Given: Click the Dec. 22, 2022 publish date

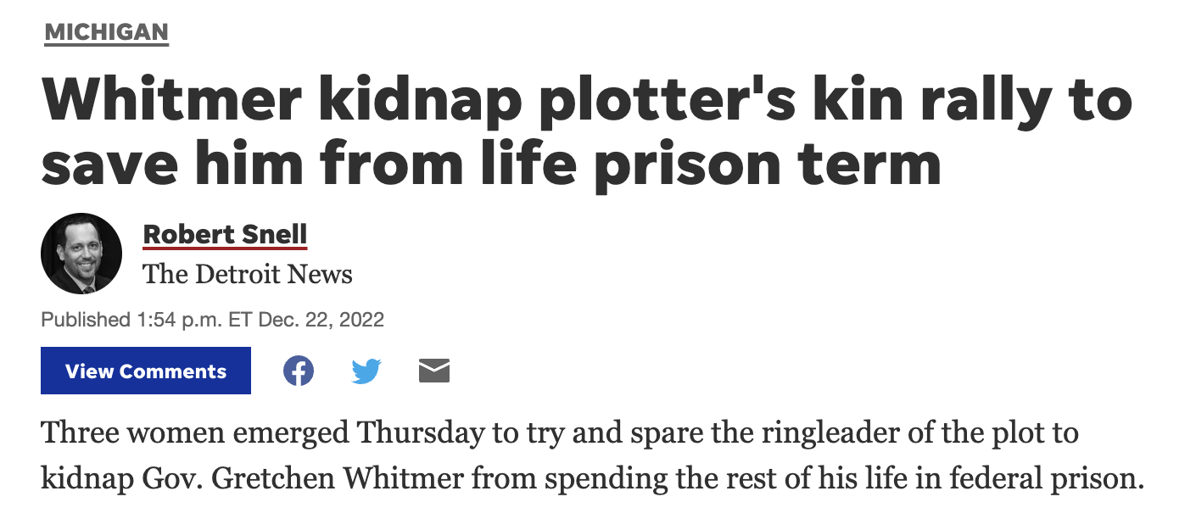Looking at the screenshot, I should [x=321, y=320].
